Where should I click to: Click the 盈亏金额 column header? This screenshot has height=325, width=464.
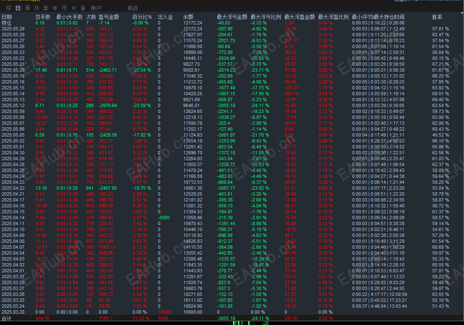coord(109,17)
